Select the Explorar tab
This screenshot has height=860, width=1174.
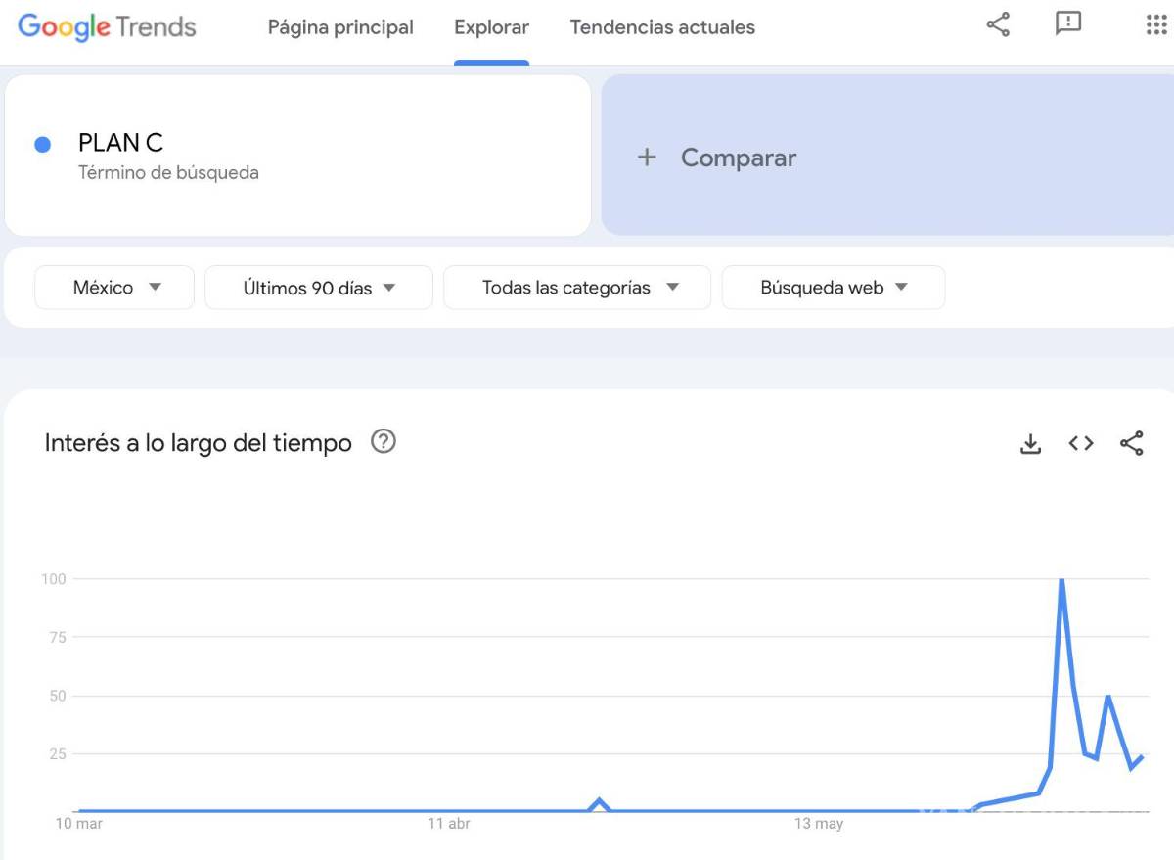tap(491, 27)
